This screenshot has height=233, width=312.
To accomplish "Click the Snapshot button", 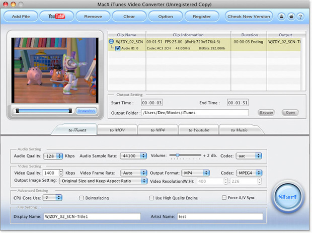I will pyautogui.click(x=86, y=111).
